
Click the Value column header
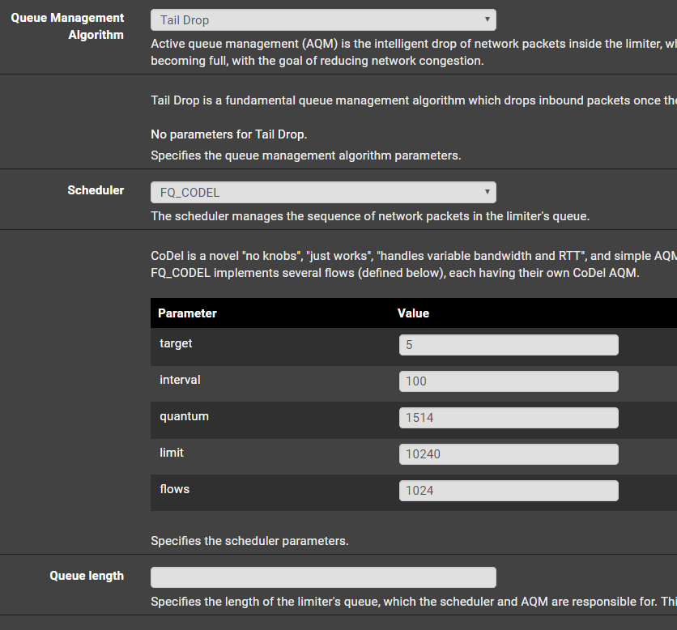point(413,313)
